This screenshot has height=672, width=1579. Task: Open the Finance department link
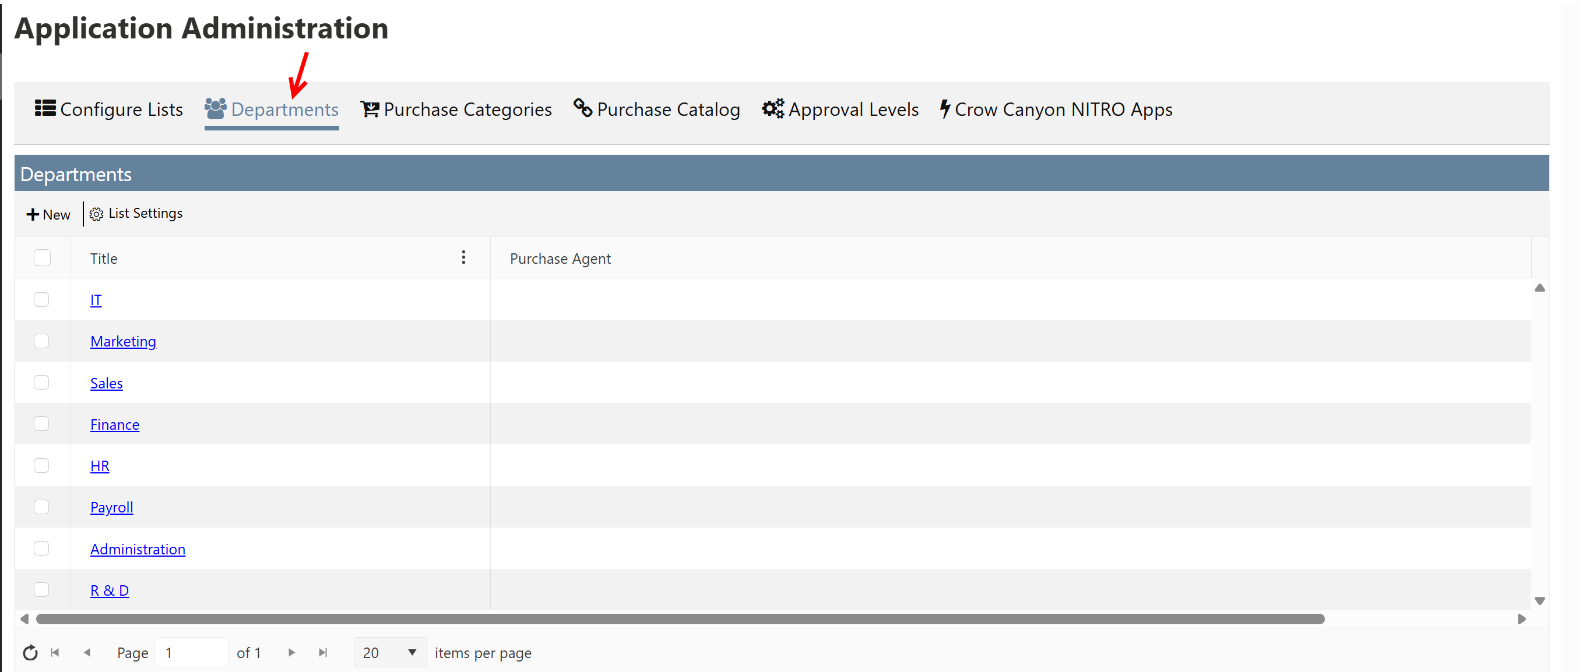point(115,425)
